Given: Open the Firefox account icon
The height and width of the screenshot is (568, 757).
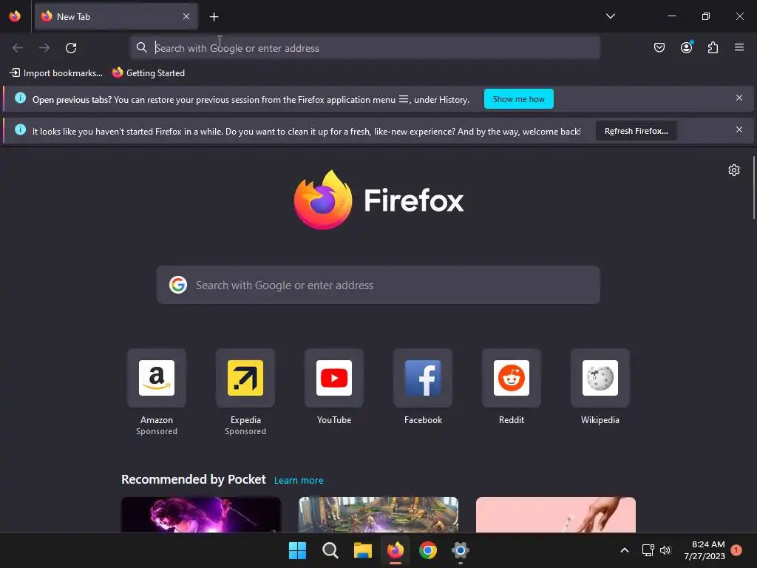Looking at the screenshot, I should 686,47.
